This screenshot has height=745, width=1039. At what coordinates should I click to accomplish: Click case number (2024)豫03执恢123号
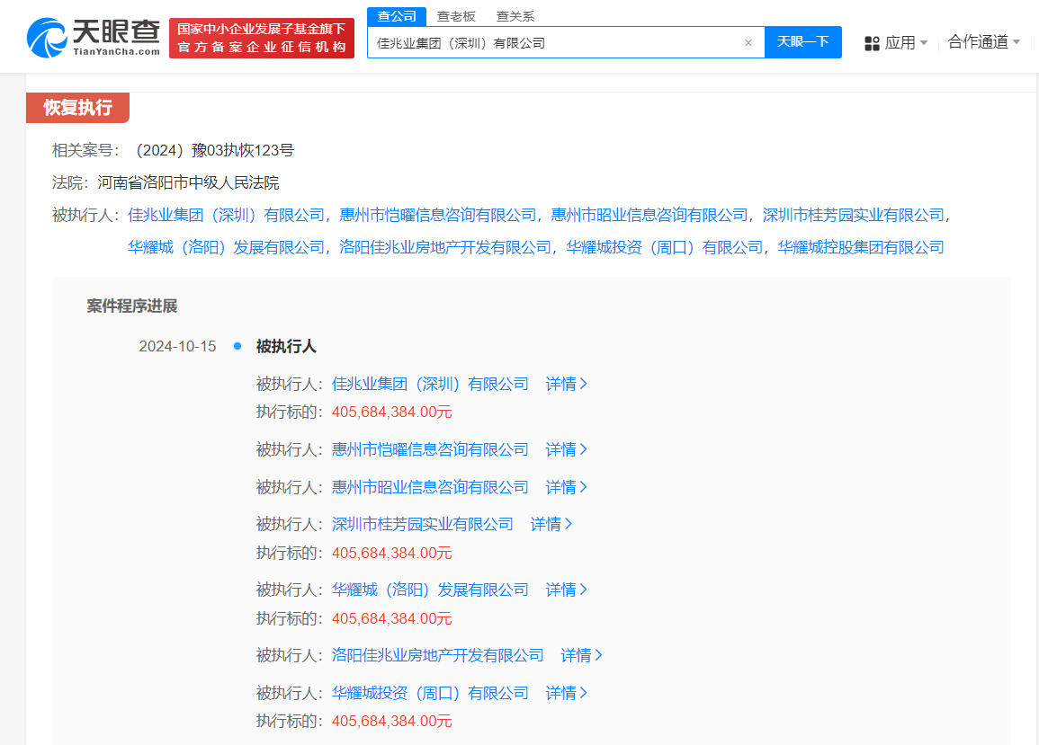212,150
